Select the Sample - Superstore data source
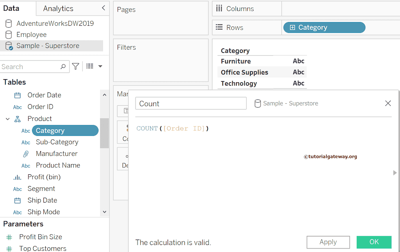The image size is (400, 252). (48, 46)
